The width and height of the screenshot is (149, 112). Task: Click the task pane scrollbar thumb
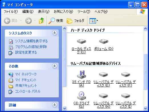tap(64, 59)
